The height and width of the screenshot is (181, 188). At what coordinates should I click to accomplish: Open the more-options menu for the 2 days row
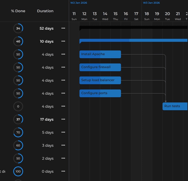pyautogui.click(x=63, y=158)
